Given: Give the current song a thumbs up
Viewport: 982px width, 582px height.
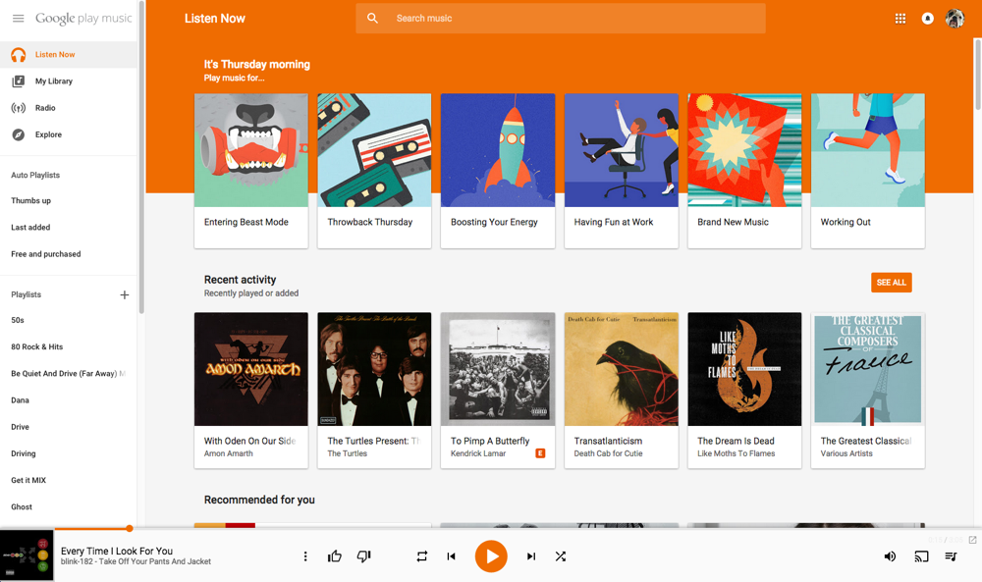Looking at the screenshot, I should [x=335, y=556].
